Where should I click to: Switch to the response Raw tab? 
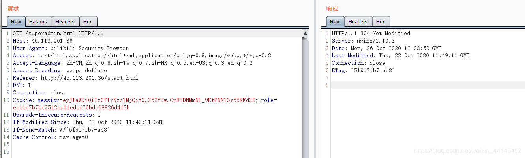[335, 22]
